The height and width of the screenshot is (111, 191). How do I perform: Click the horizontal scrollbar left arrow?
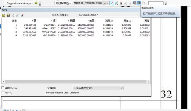[3, 82]
